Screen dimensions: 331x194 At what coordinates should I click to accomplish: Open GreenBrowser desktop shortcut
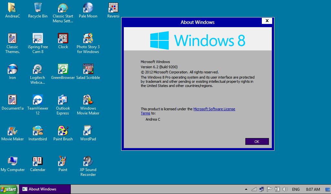63,69
